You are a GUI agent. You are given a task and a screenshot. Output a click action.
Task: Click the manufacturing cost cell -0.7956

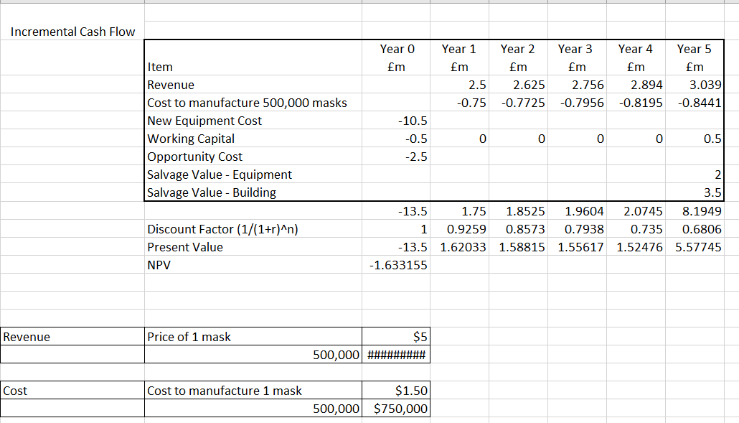[x=578, y=103]
